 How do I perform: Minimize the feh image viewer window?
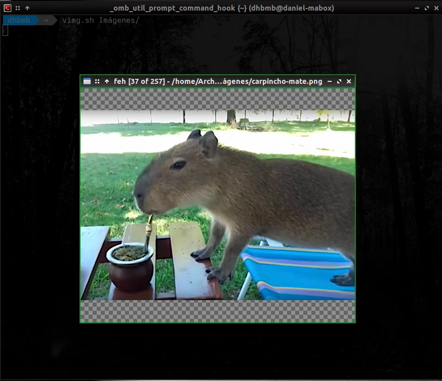(330, 81)
